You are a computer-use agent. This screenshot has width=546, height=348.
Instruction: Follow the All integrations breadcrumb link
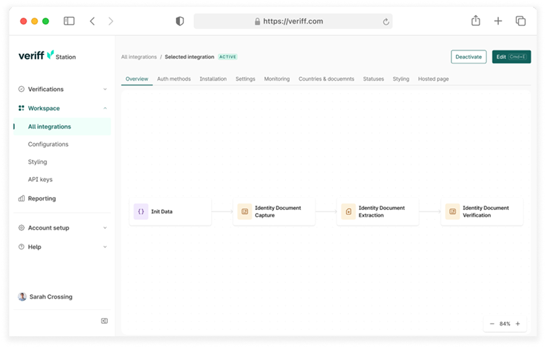coord(139,57)
